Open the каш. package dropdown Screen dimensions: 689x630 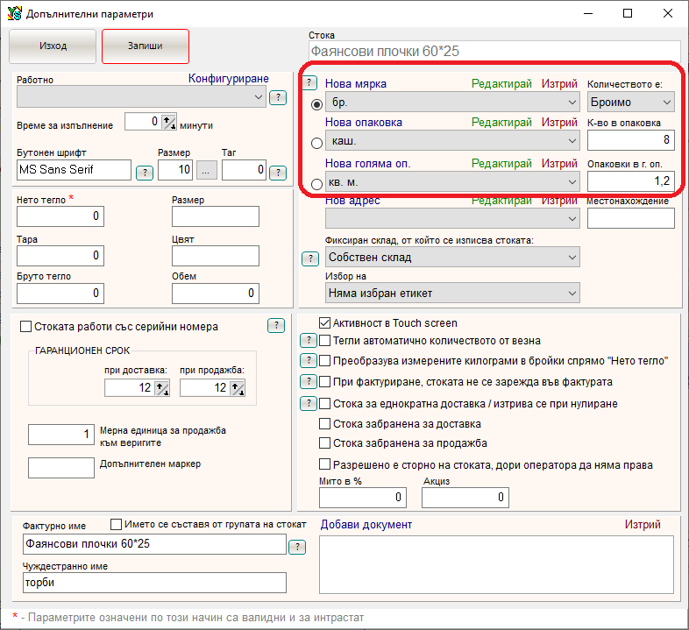coord(452,141)
